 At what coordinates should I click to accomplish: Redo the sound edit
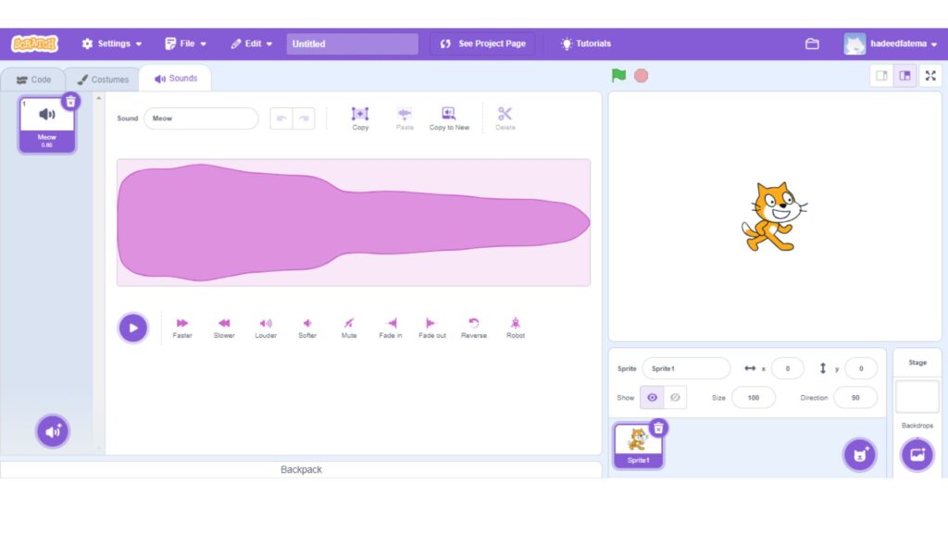[304, 118]
